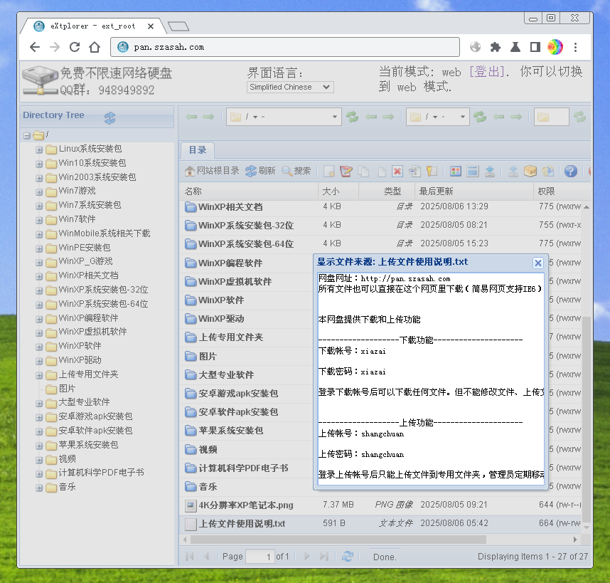Open the Simplified Chinese language dropdown
The height and width of the screenshot is (583, 610).
(290, 88)
